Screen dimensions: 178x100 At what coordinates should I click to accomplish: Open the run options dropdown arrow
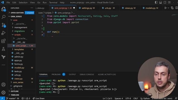[x=168, y=8]
